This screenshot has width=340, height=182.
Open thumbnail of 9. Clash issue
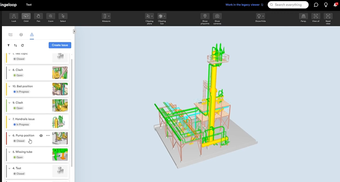(x=60, y=105)
